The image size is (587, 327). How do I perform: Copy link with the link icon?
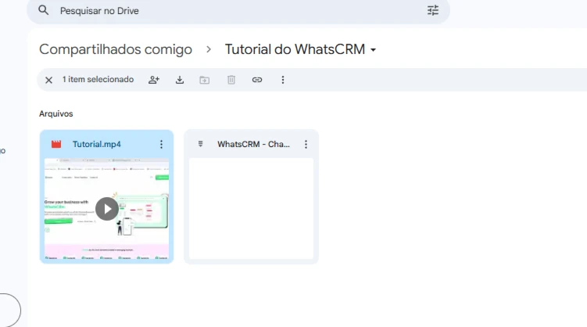point(257,80)
